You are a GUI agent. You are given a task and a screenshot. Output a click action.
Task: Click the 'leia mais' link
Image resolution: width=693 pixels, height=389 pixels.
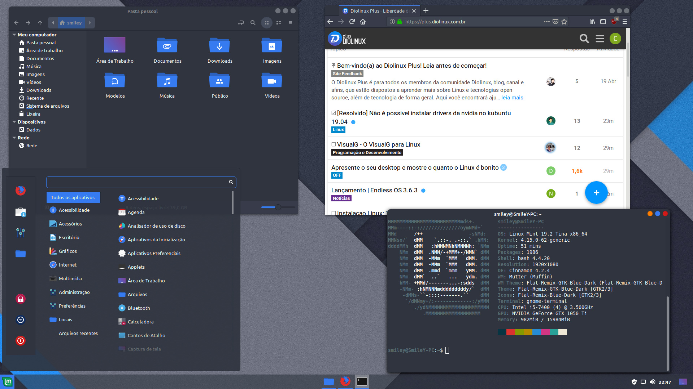[x=512, y=98]
